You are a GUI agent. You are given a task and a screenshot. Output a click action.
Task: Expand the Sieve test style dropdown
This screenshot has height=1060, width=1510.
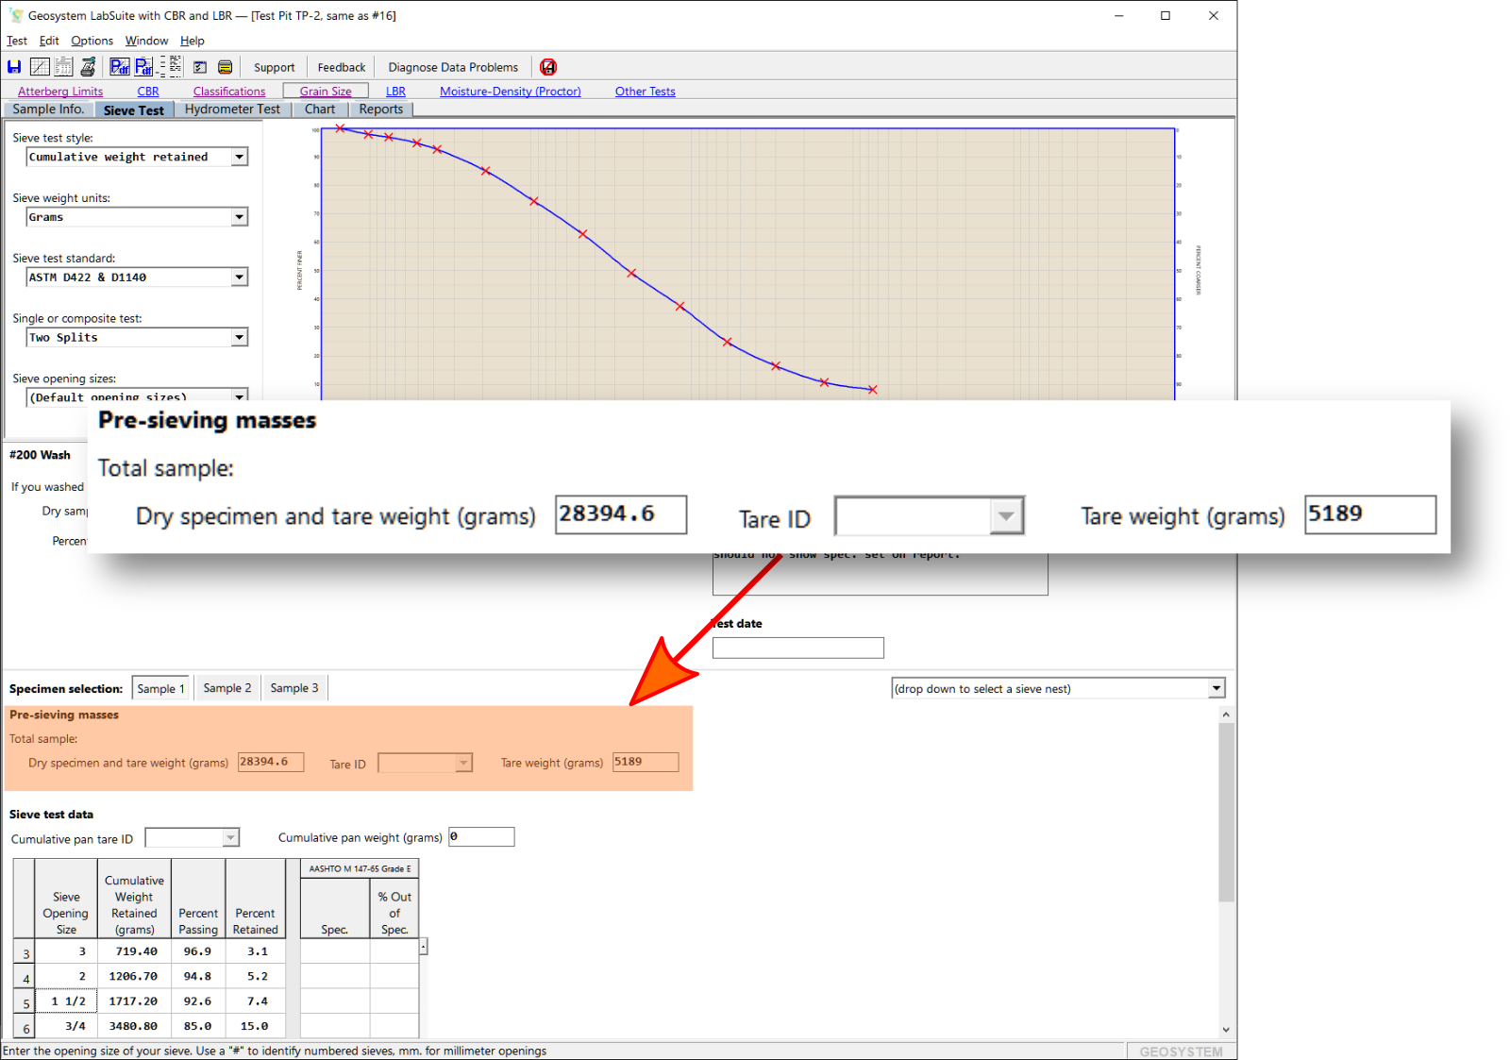click(x=240, y=157)
